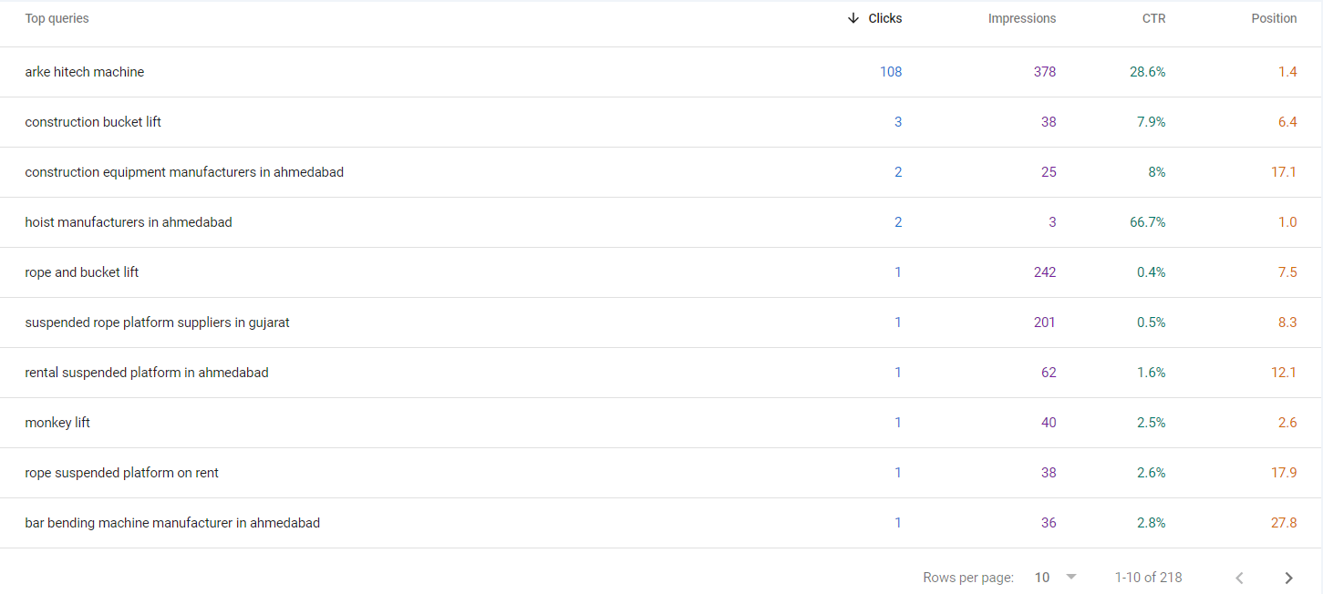This screenshot has width=1323, height=594.
Task: Click the Clicks value 108 for arke hitech machine
Action: pyautogui.click(x=891, y=71)
